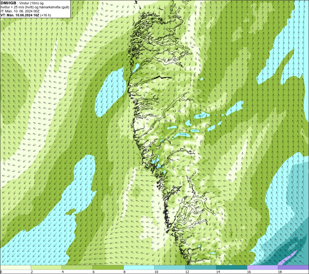The width and height of the screenshot is (309, 274).
Task: Click the scale label '18'
Action: click(280, 272)
